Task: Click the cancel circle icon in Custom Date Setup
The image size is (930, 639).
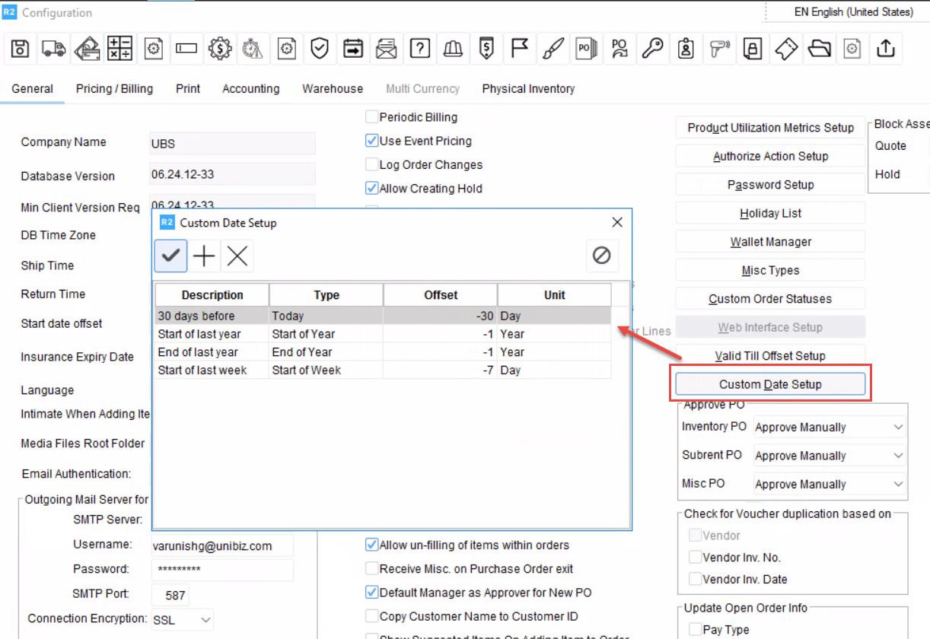Action: click(x=601, y=256)
